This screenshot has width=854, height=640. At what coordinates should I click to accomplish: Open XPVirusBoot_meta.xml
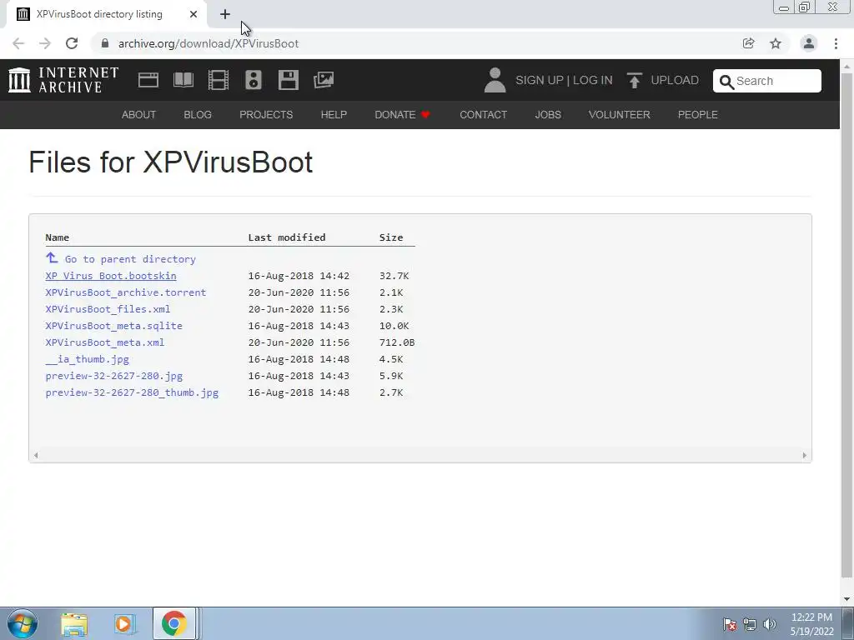[x=104, y=342]
